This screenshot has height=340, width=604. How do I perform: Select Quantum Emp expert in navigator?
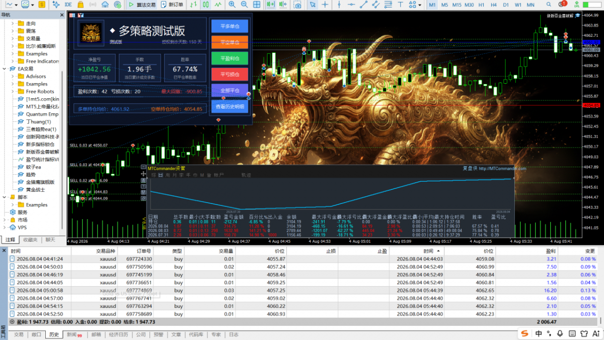(x=42, y=114)
